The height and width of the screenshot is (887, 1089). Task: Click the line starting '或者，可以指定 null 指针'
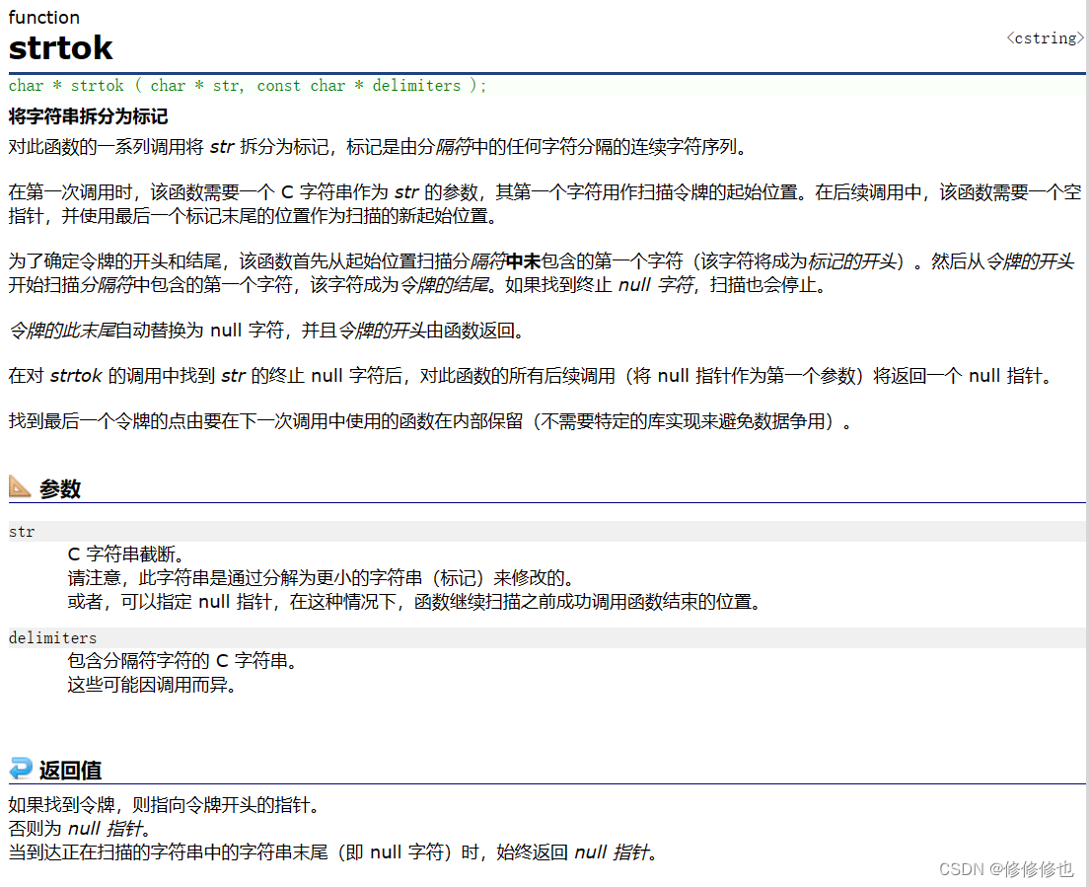(x=414, y=602)
